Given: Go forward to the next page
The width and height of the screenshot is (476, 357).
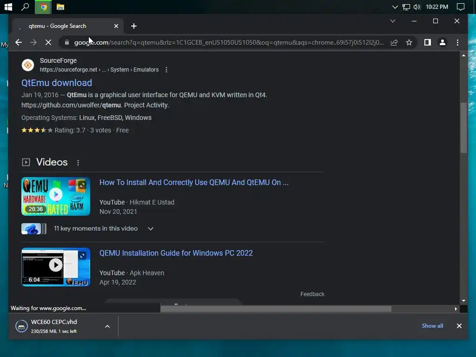Looking at the screenshot, I should pos(33,42).
